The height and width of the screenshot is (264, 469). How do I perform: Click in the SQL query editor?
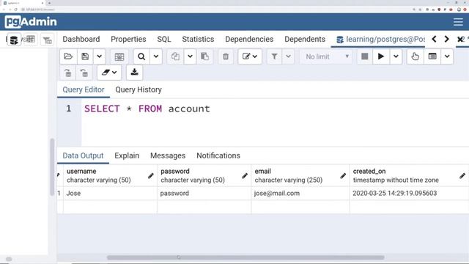275,122
